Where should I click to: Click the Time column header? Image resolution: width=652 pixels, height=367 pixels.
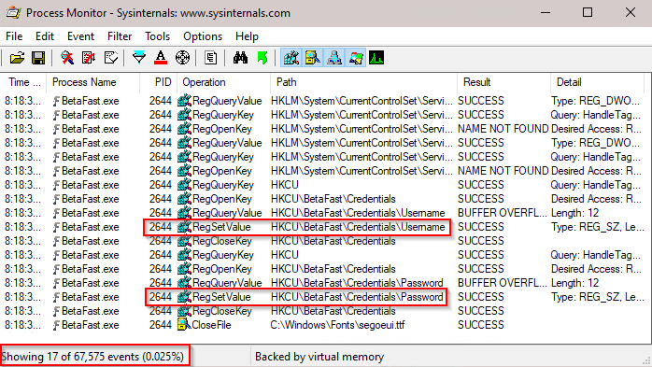pos(24,82)
